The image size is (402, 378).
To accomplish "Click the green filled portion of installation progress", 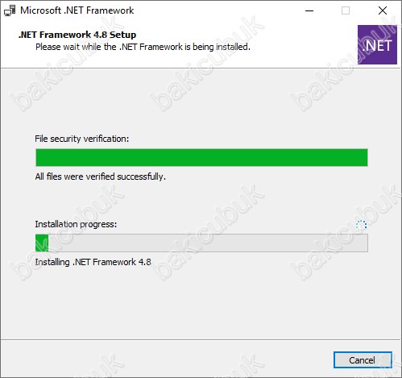I will 42,243.
